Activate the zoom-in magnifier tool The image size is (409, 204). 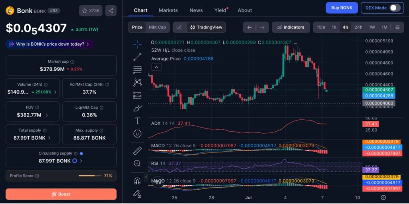point(137,164)
